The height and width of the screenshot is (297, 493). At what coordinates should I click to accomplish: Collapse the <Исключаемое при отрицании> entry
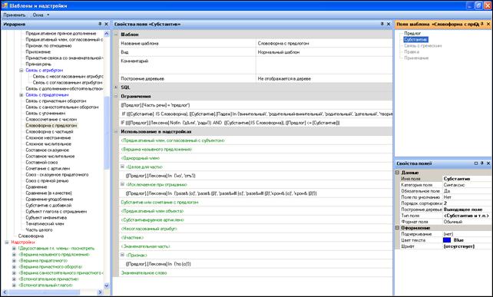point(123,184)
